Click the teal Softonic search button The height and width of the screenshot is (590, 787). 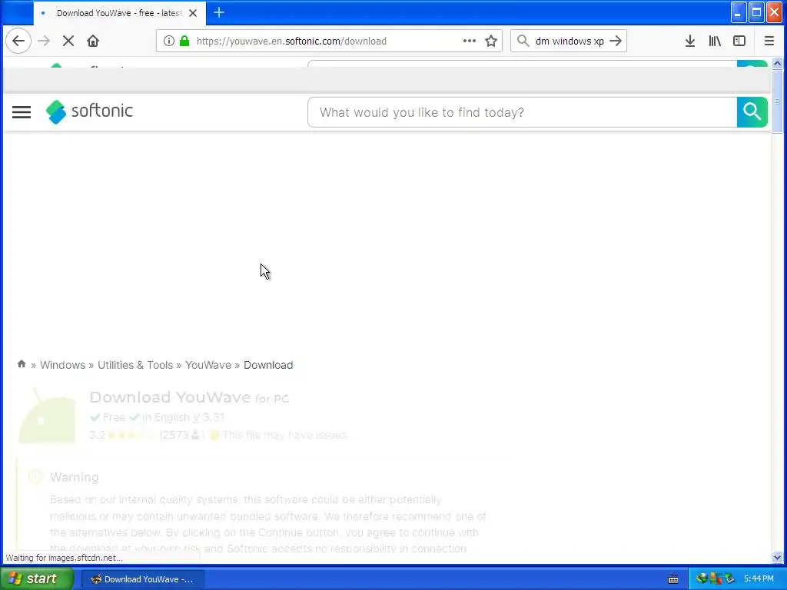click(752, 112)
